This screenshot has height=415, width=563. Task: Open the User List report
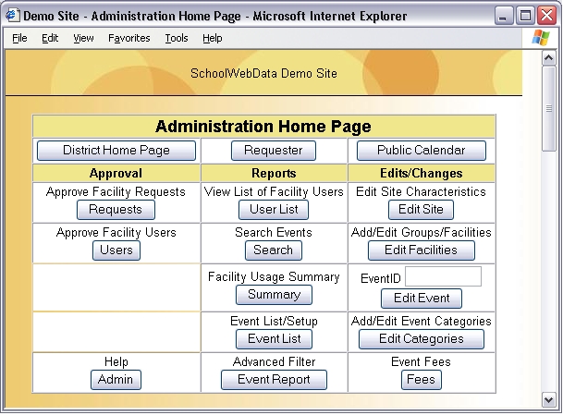[x=274, y=210]
